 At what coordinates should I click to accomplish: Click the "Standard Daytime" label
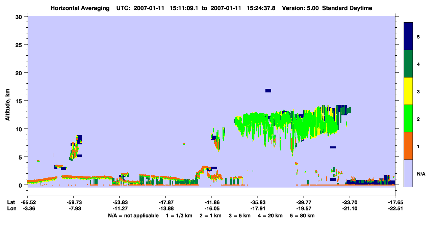pyautogui.click(x=347, y=8)
